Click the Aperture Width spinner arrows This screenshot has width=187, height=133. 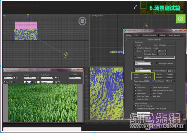point(174,71)
